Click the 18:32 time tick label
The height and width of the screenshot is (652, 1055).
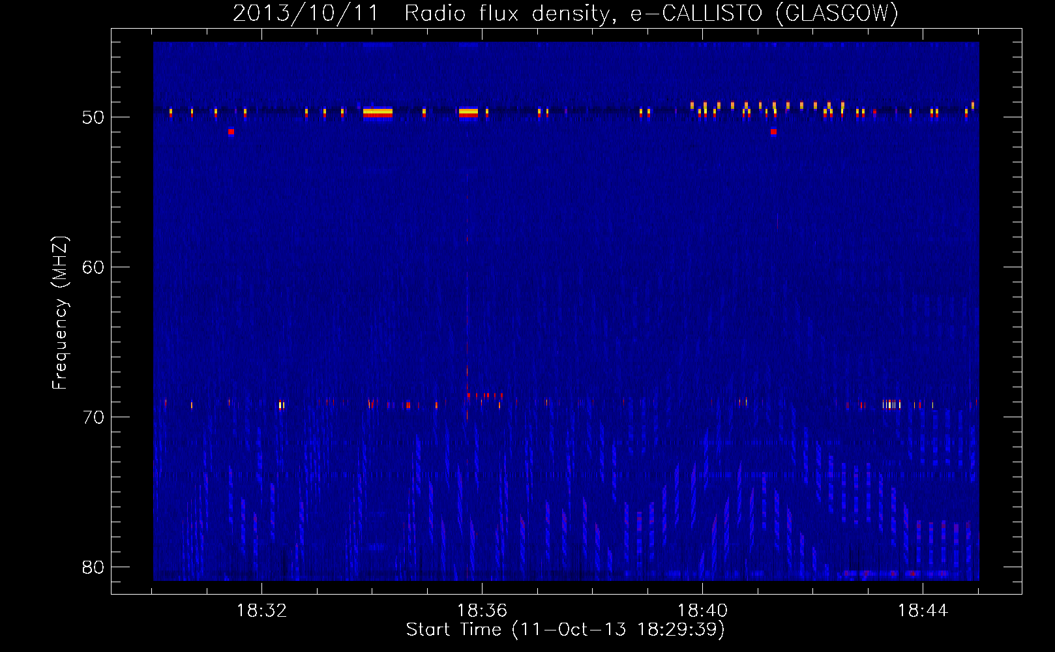[261, 610]
